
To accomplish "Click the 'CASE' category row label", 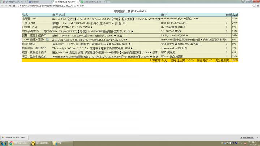I will pyautogui.click(x=37, y=40).
